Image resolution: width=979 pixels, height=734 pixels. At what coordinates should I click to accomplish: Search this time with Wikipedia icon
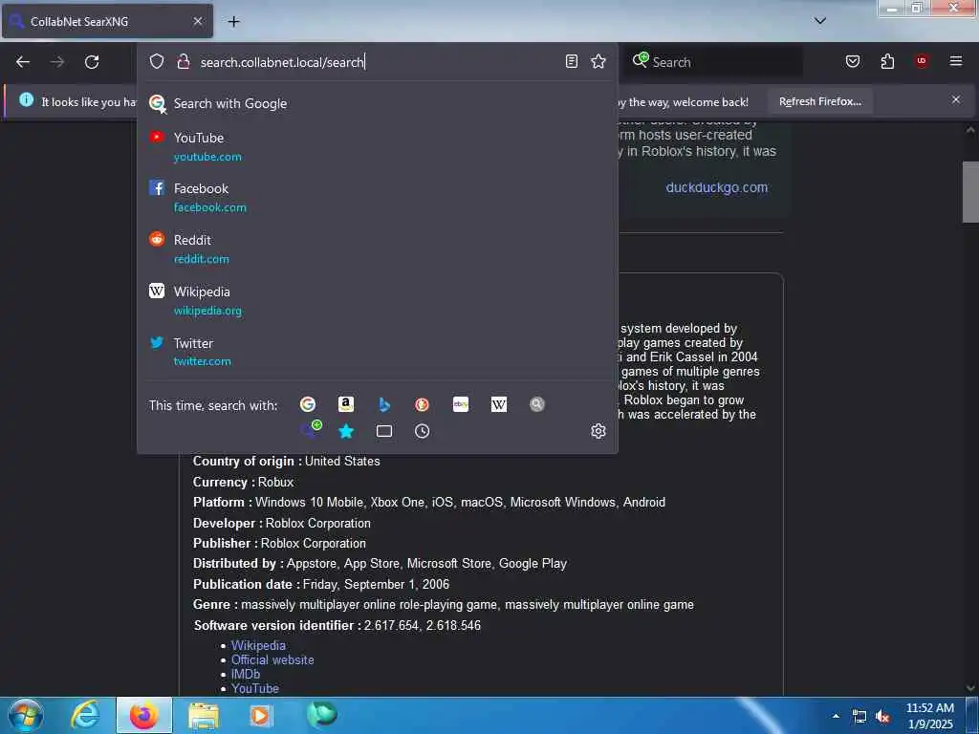(x=499, y=404)
